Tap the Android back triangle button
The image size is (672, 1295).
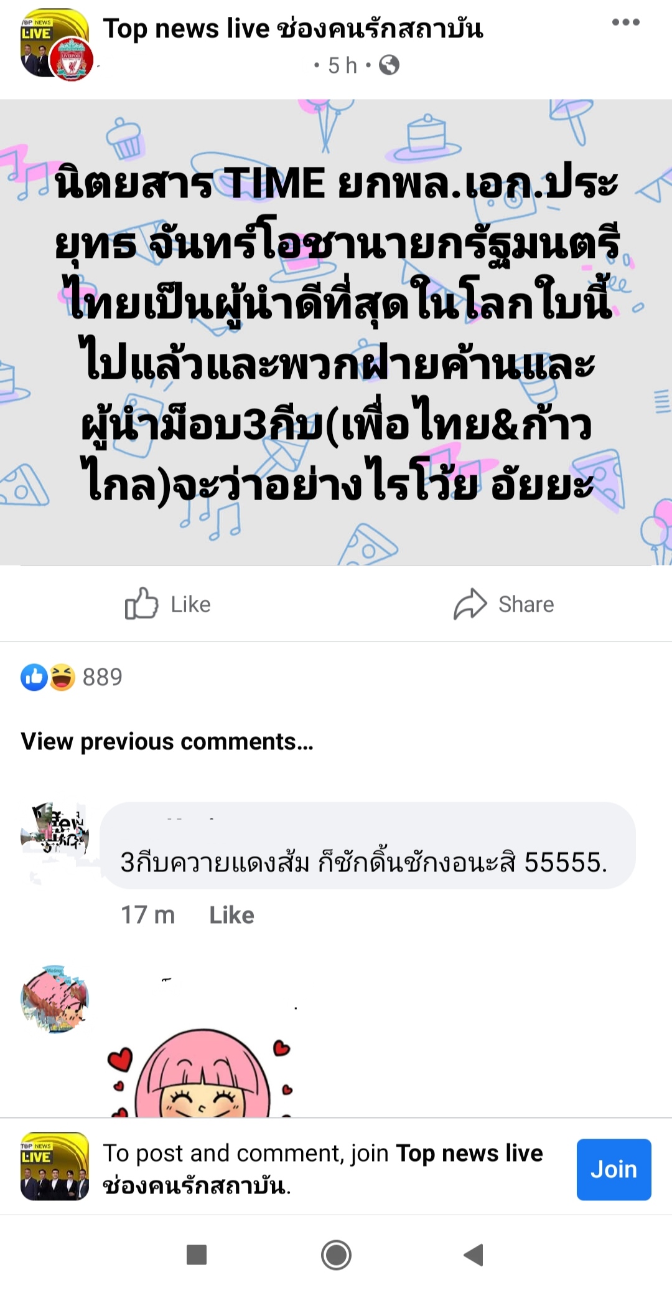pyautogui.click(x=474, y=1255)
